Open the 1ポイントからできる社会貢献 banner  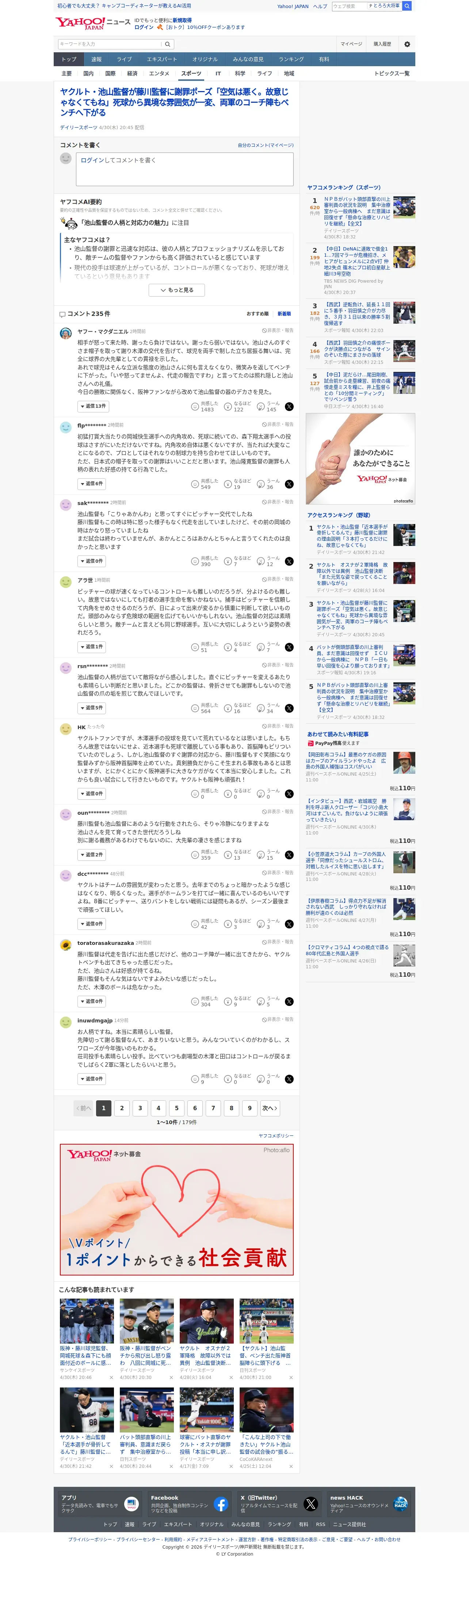tap(176, 1210)
